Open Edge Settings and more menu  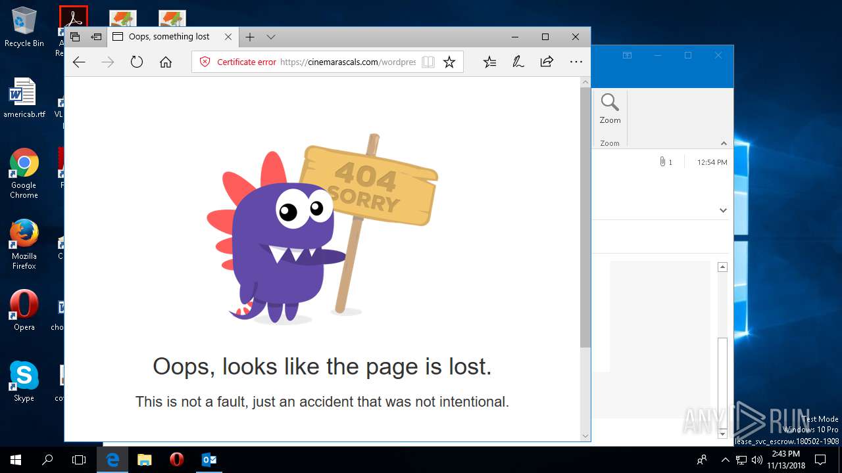[576, 62]
